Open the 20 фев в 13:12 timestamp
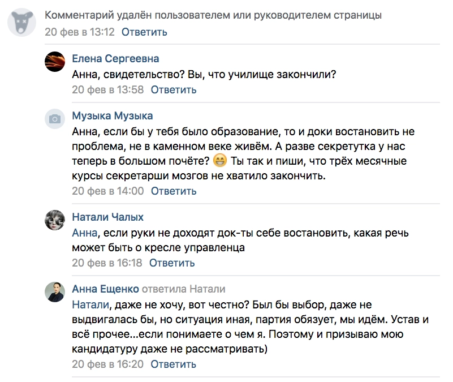453x382 pixels. 80,32
